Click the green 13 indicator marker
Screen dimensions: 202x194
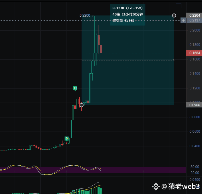tap(75, 88)
